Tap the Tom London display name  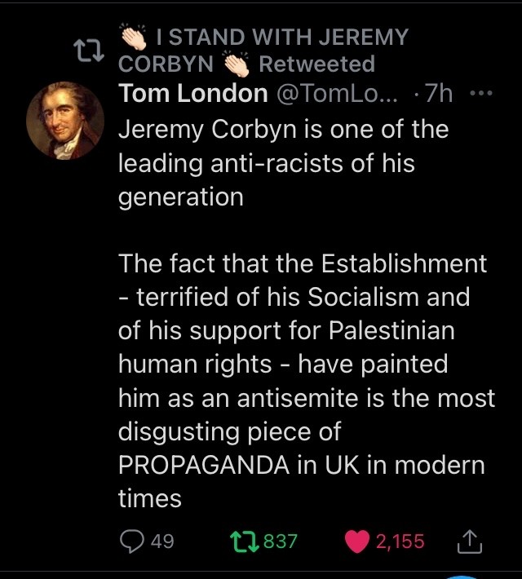(x=192, y=93)
